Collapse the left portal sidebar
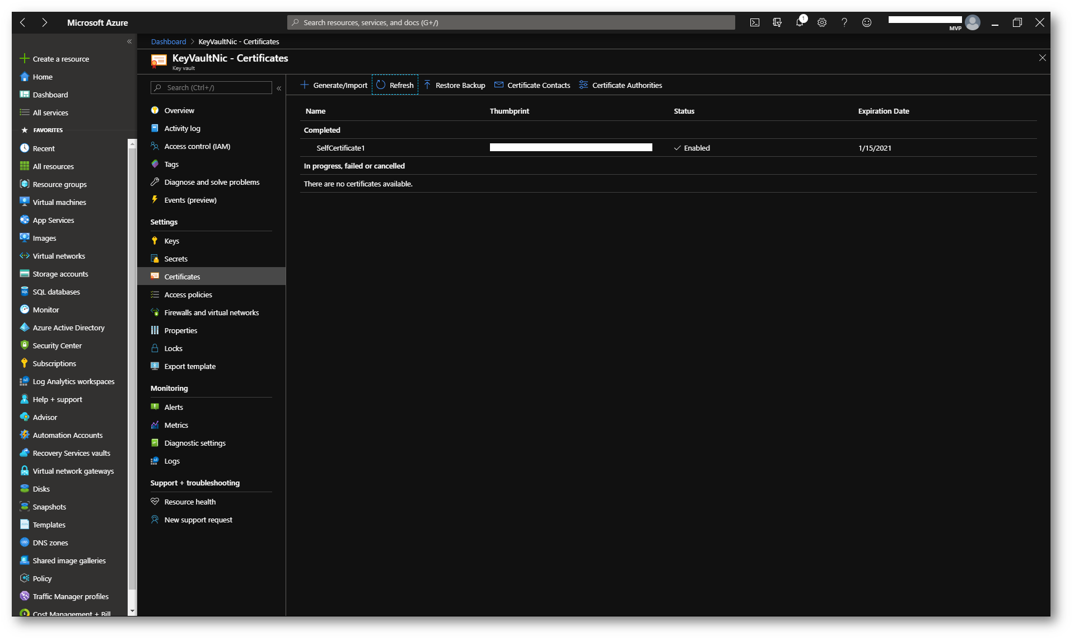Viewport: 1074px width, 640px height. point(129,41)
